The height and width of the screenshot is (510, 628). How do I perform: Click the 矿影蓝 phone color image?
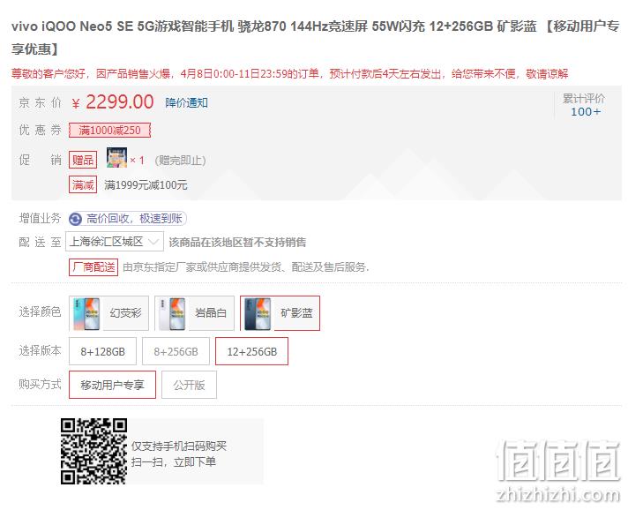click(258, 314)
